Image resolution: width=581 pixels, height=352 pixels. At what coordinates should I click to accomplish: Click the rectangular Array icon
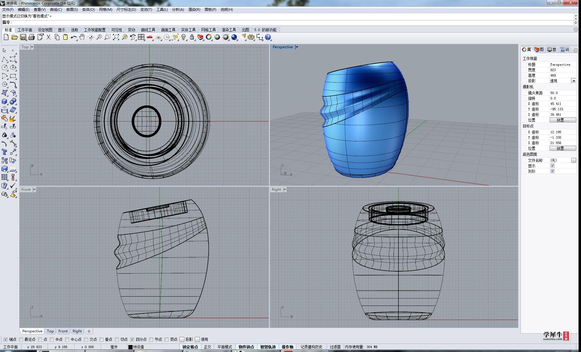5,177
